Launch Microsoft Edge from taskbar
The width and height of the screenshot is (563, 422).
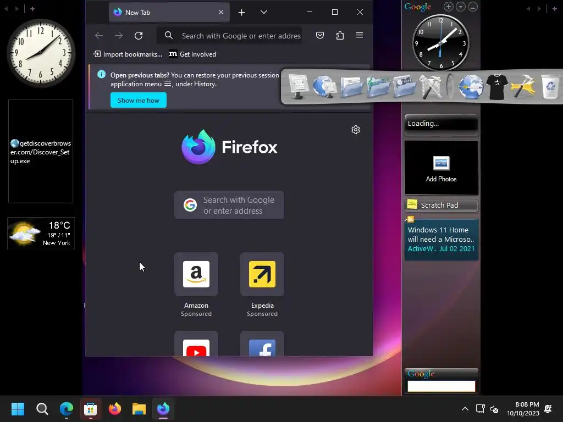point(67,409)
